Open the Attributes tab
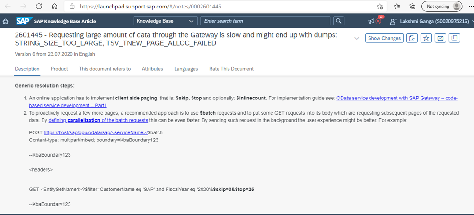The width and height of the screenshot is (474, 215). [152, 69]
